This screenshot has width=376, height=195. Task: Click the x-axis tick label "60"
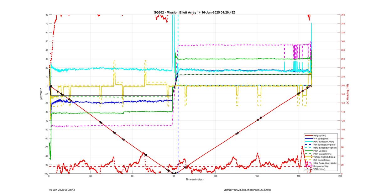click(132, 176)
